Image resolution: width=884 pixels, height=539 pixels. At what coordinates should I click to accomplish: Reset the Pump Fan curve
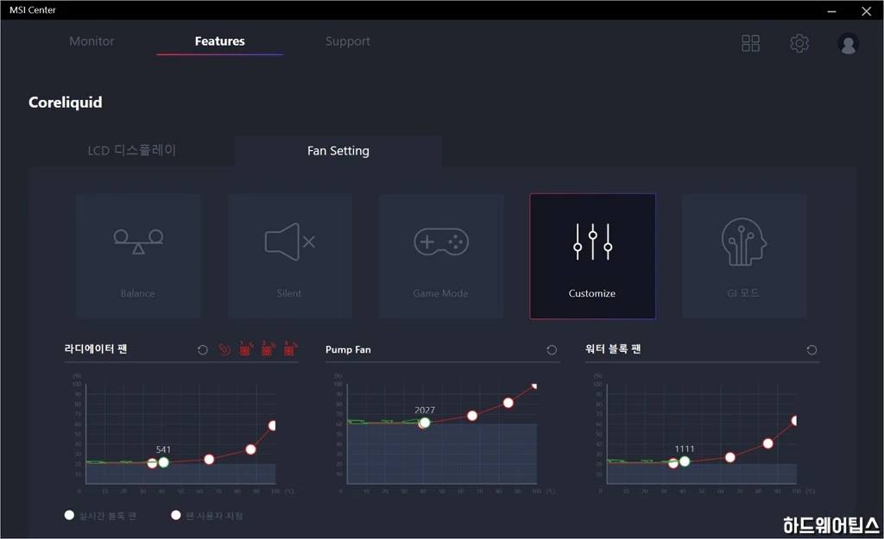click(552, 350)
